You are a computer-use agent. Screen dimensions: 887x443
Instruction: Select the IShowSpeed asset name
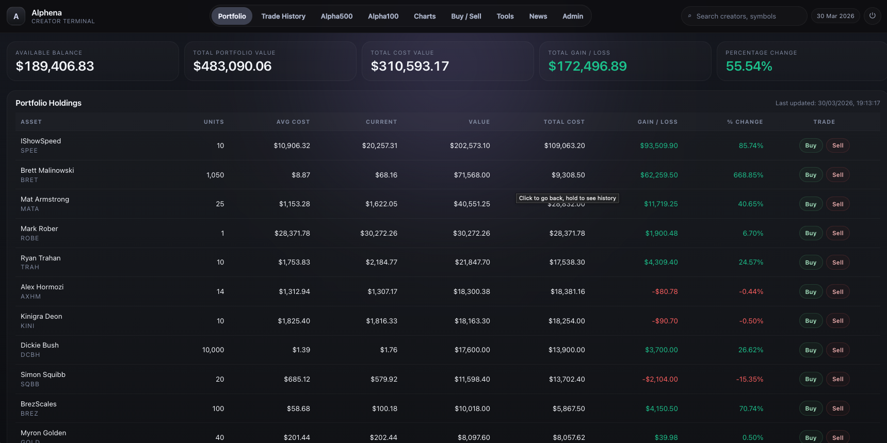coord(41,141)
